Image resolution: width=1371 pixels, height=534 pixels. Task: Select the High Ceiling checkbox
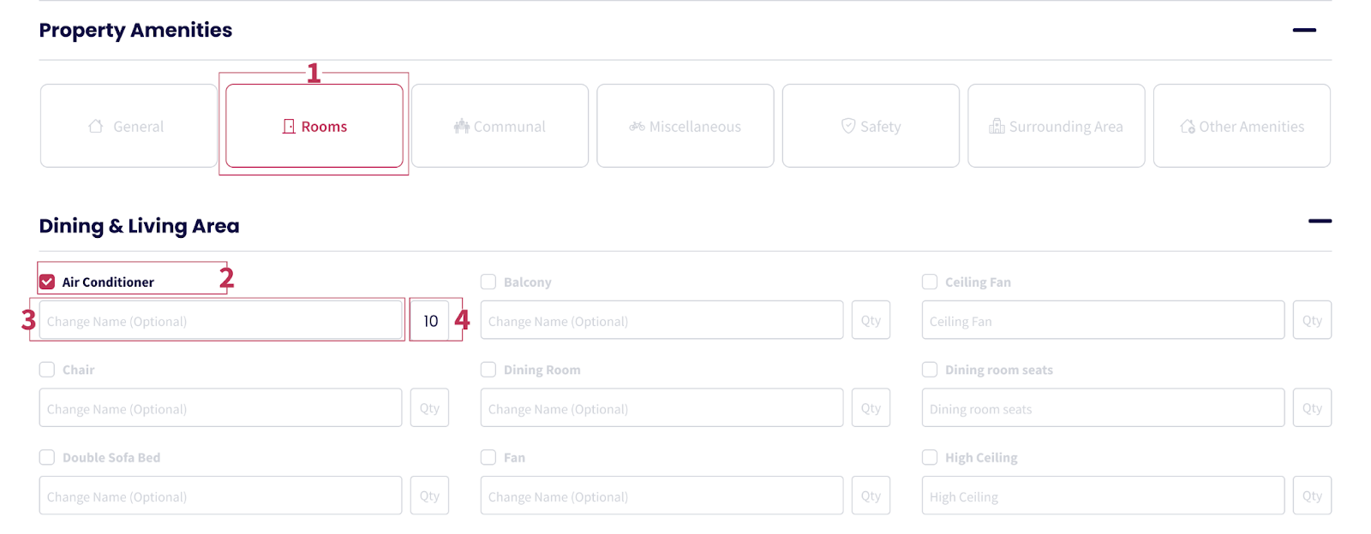930,457
